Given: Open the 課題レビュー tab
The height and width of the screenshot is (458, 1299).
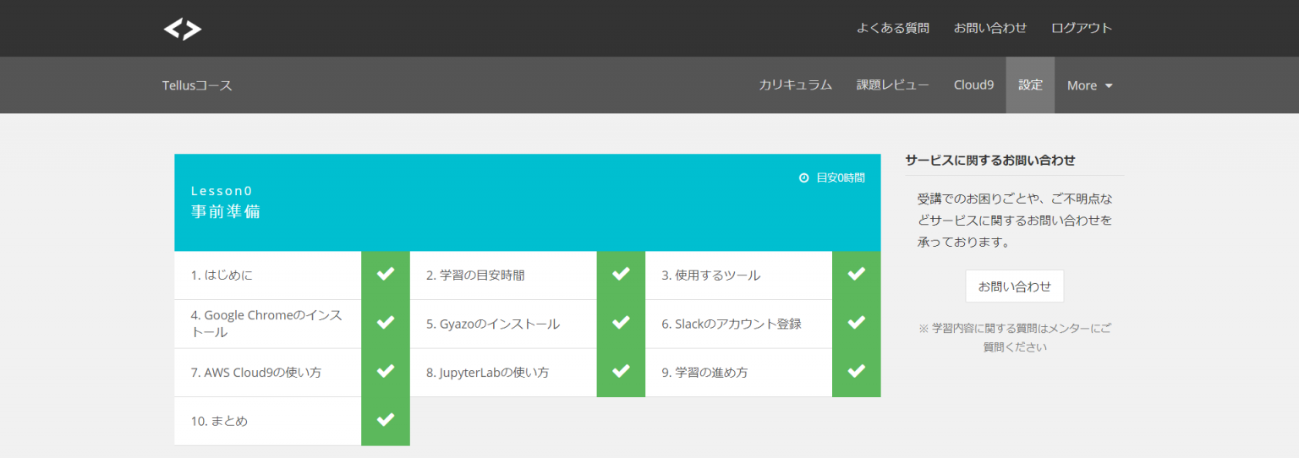Looking at the screenshot, I should (x=893, y=85).
